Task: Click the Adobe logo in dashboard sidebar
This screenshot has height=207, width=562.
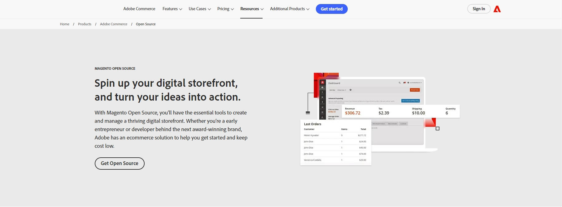Action: (322, 82)
